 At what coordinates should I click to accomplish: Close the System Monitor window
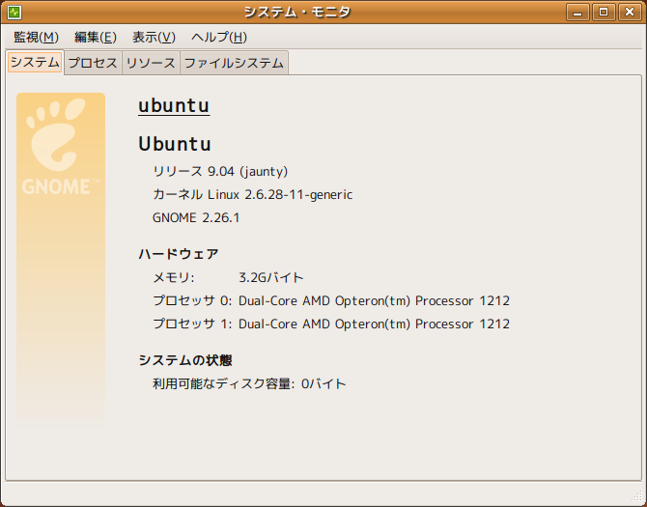pos(629,12)
